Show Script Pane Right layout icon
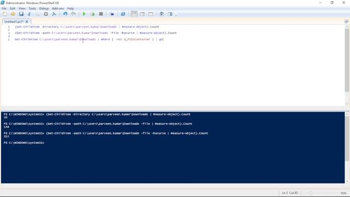The width and height of the screenshot is (350, 197). (142, 14)
